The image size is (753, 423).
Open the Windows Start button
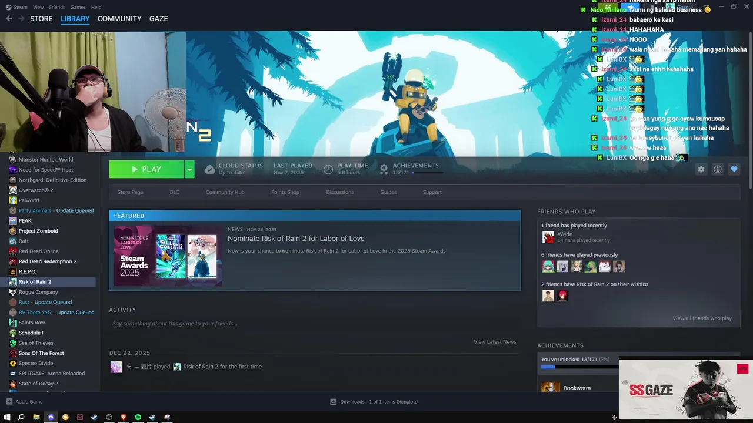coord(7,417)
